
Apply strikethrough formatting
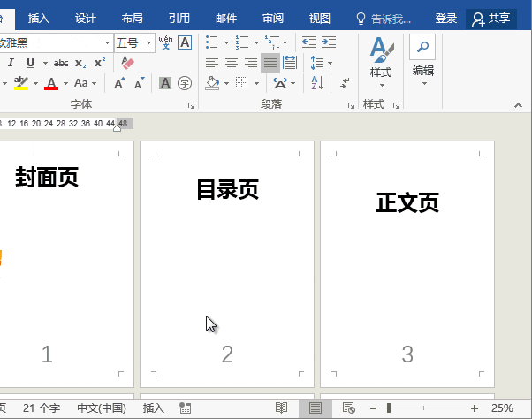(61, 63)
